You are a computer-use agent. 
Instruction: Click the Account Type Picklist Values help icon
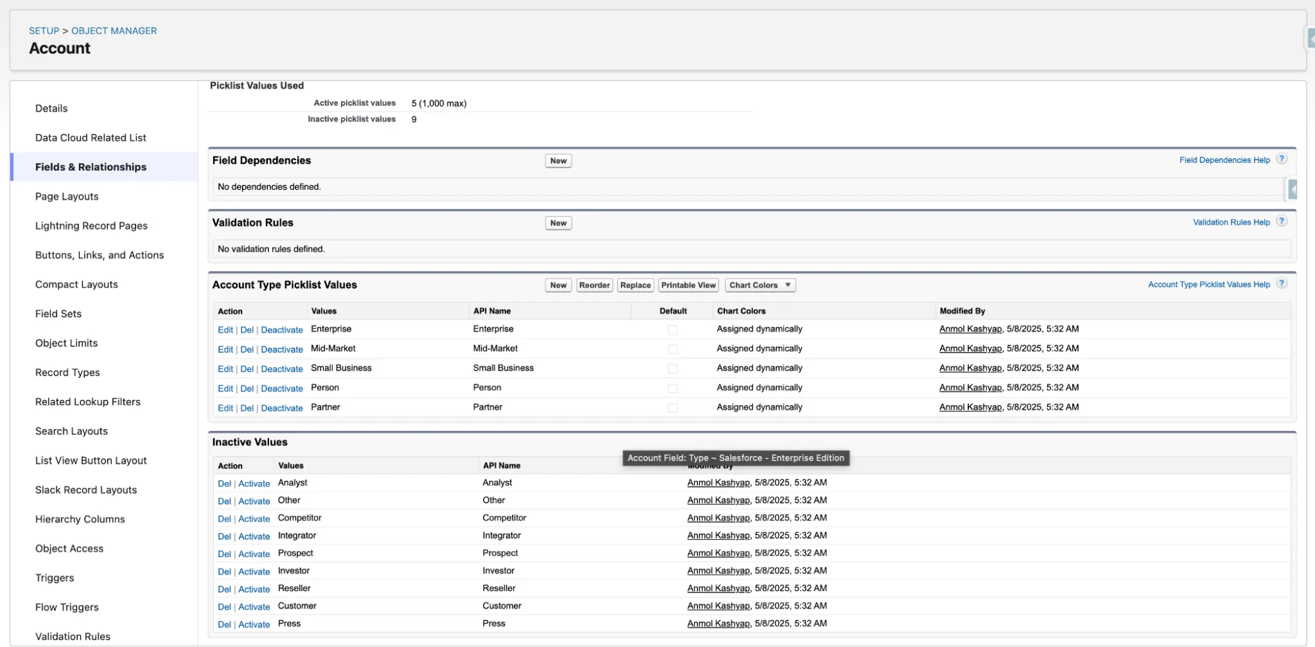click(1281, 284)
